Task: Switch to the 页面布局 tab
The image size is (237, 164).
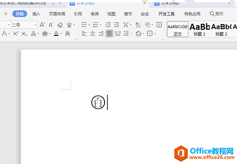Action: pos(57,14)
